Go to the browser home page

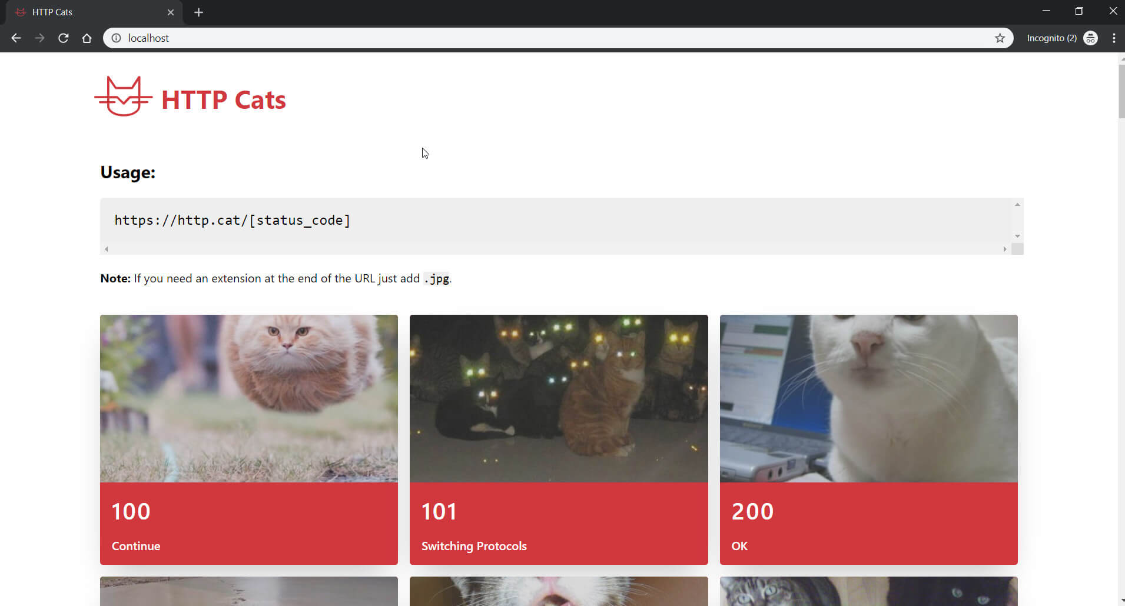coord(87,38)
